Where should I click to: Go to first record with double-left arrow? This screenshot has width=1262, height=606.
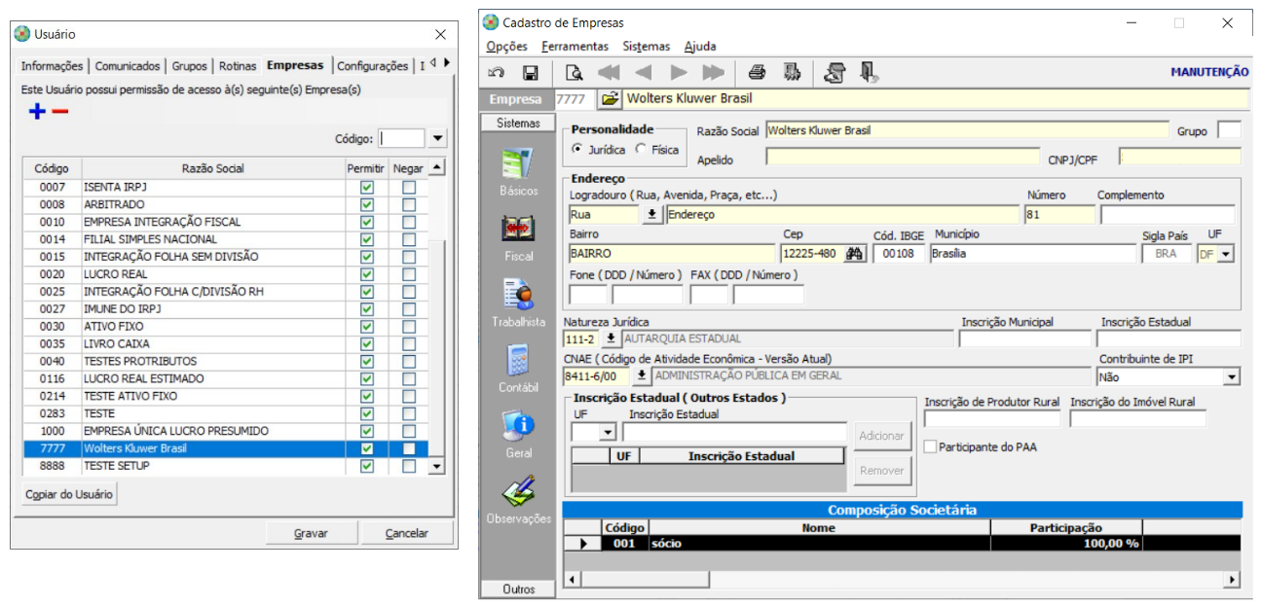point(609,73)
